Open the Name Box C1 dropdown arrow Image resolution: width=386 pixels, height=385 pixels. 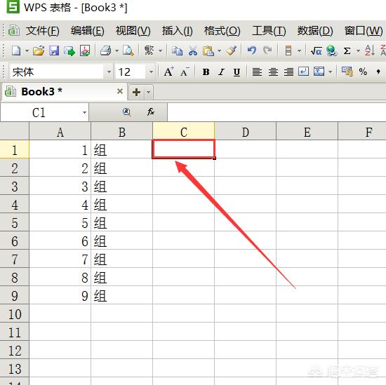click(84, 112)
